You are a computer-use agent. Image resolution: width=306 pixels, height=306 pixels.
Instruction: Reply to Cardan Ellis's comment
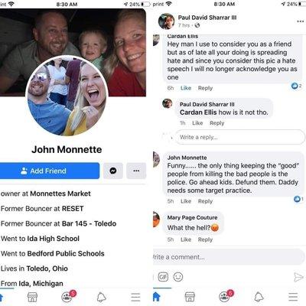click(205, 88)
